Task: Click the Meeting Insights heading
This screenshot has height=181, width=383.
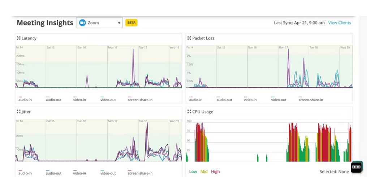Action: coord(45,23)
